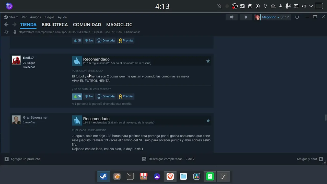Screen dimensions: 327x184
Task: Go forward using the right arrow
Action: (x=14, y=25)
